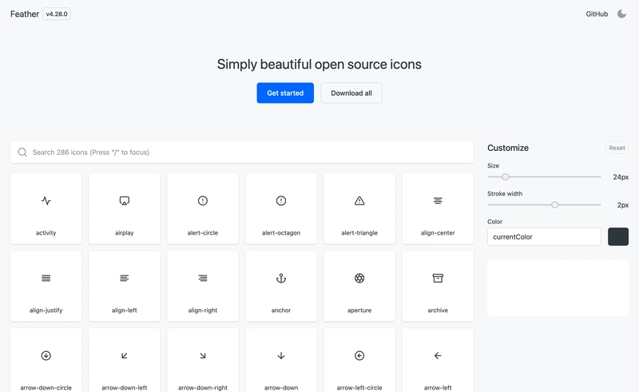Select the activity icon card
The image size is (639, 392).
pos(46,208)
